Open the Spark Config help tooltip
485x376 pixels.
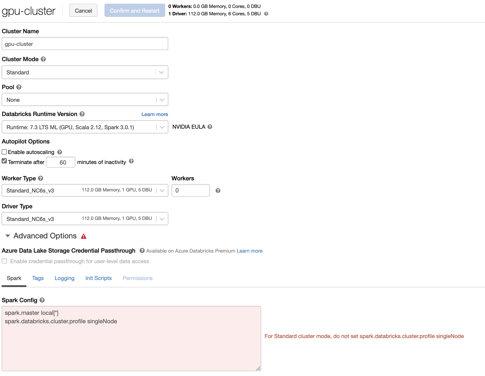[x=42, y=300]
